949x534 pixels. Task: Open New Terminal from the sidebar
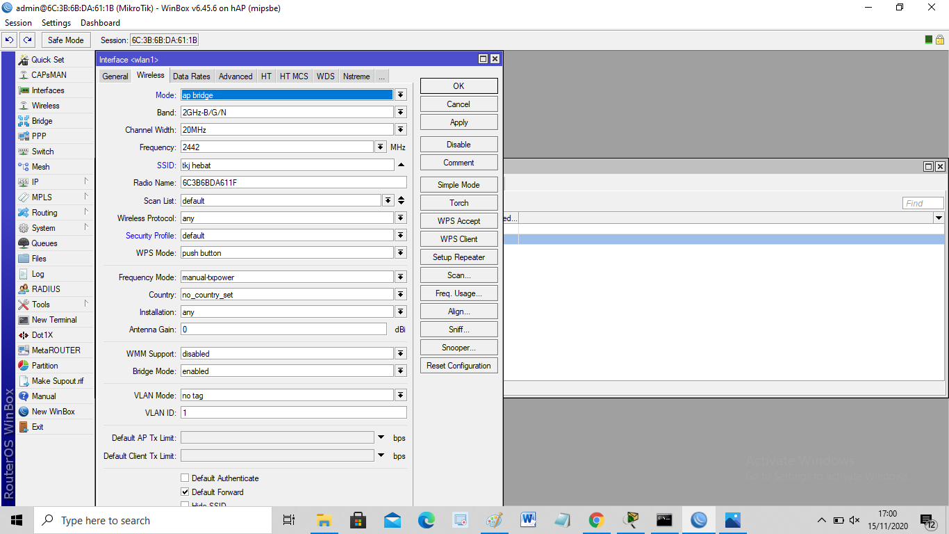click(x=55, y=320)
